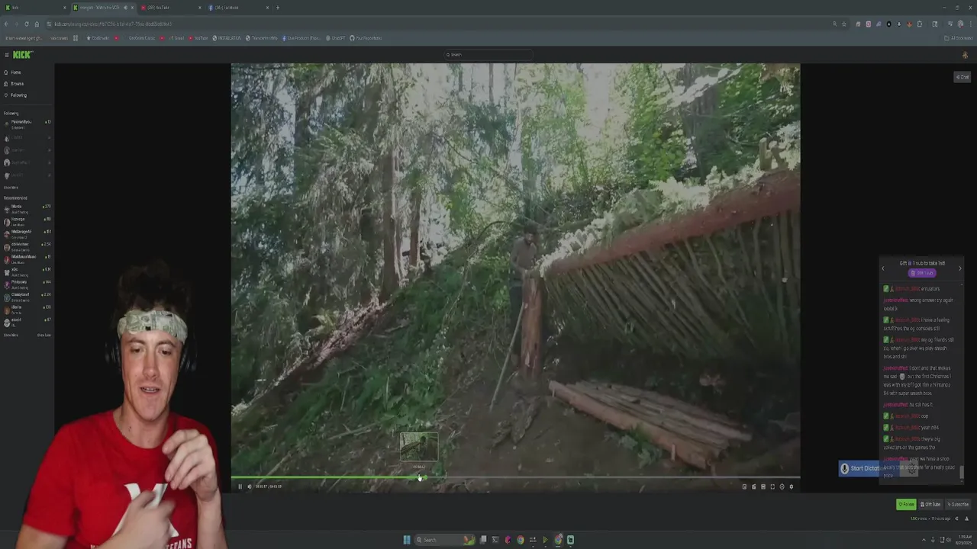Go to previous gift banner arrow
The image size is (977, 549).
pos(883,268)
